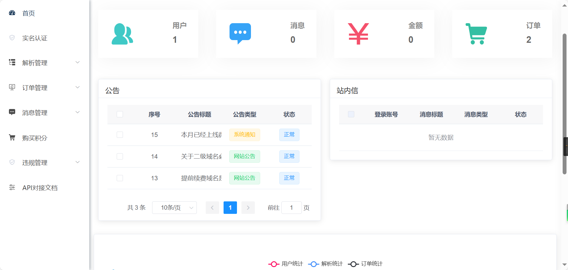The height and width of the screenshot is (270, 568).
Task: Open the 10条/页 page size dropdown
Action: (174, 208)
